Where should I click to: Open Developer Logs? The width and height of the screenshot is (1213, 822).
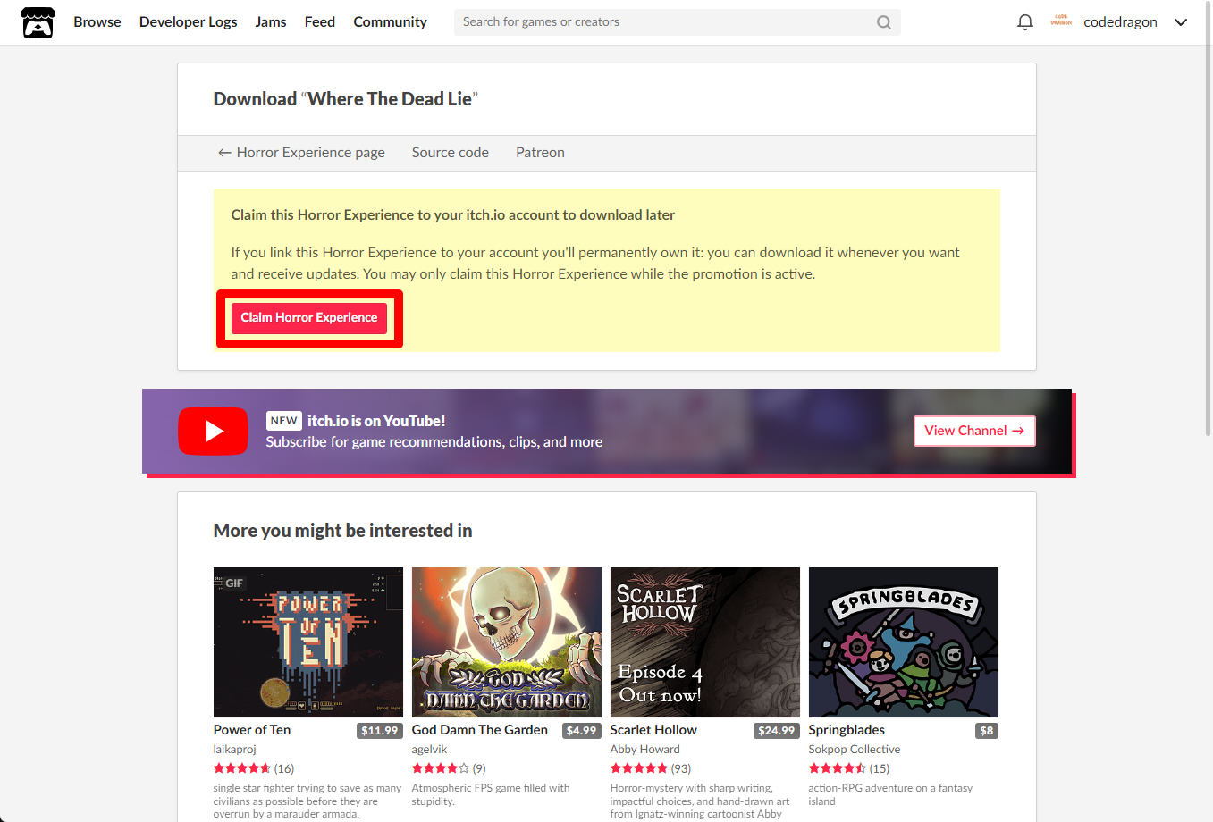click(x=189, y=22)
